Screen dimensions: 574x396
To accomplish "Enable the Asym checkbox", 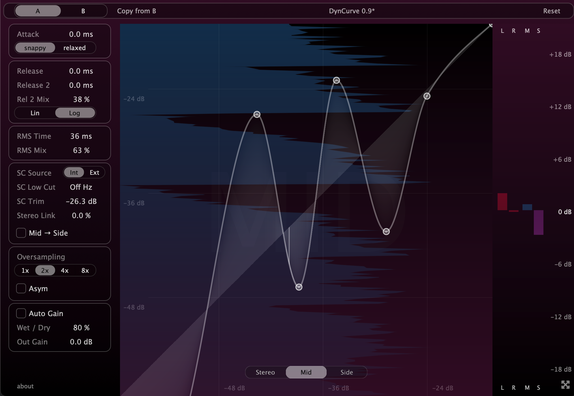I will (x=21, y=288).
